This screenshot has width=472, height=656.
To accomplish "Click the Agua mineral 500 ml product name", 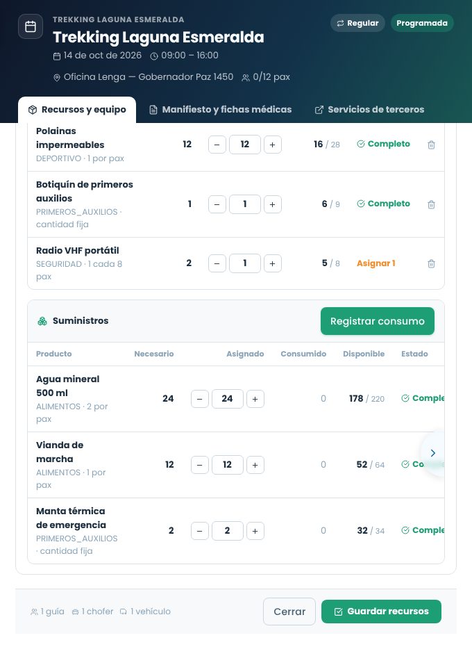I will 68,386.
